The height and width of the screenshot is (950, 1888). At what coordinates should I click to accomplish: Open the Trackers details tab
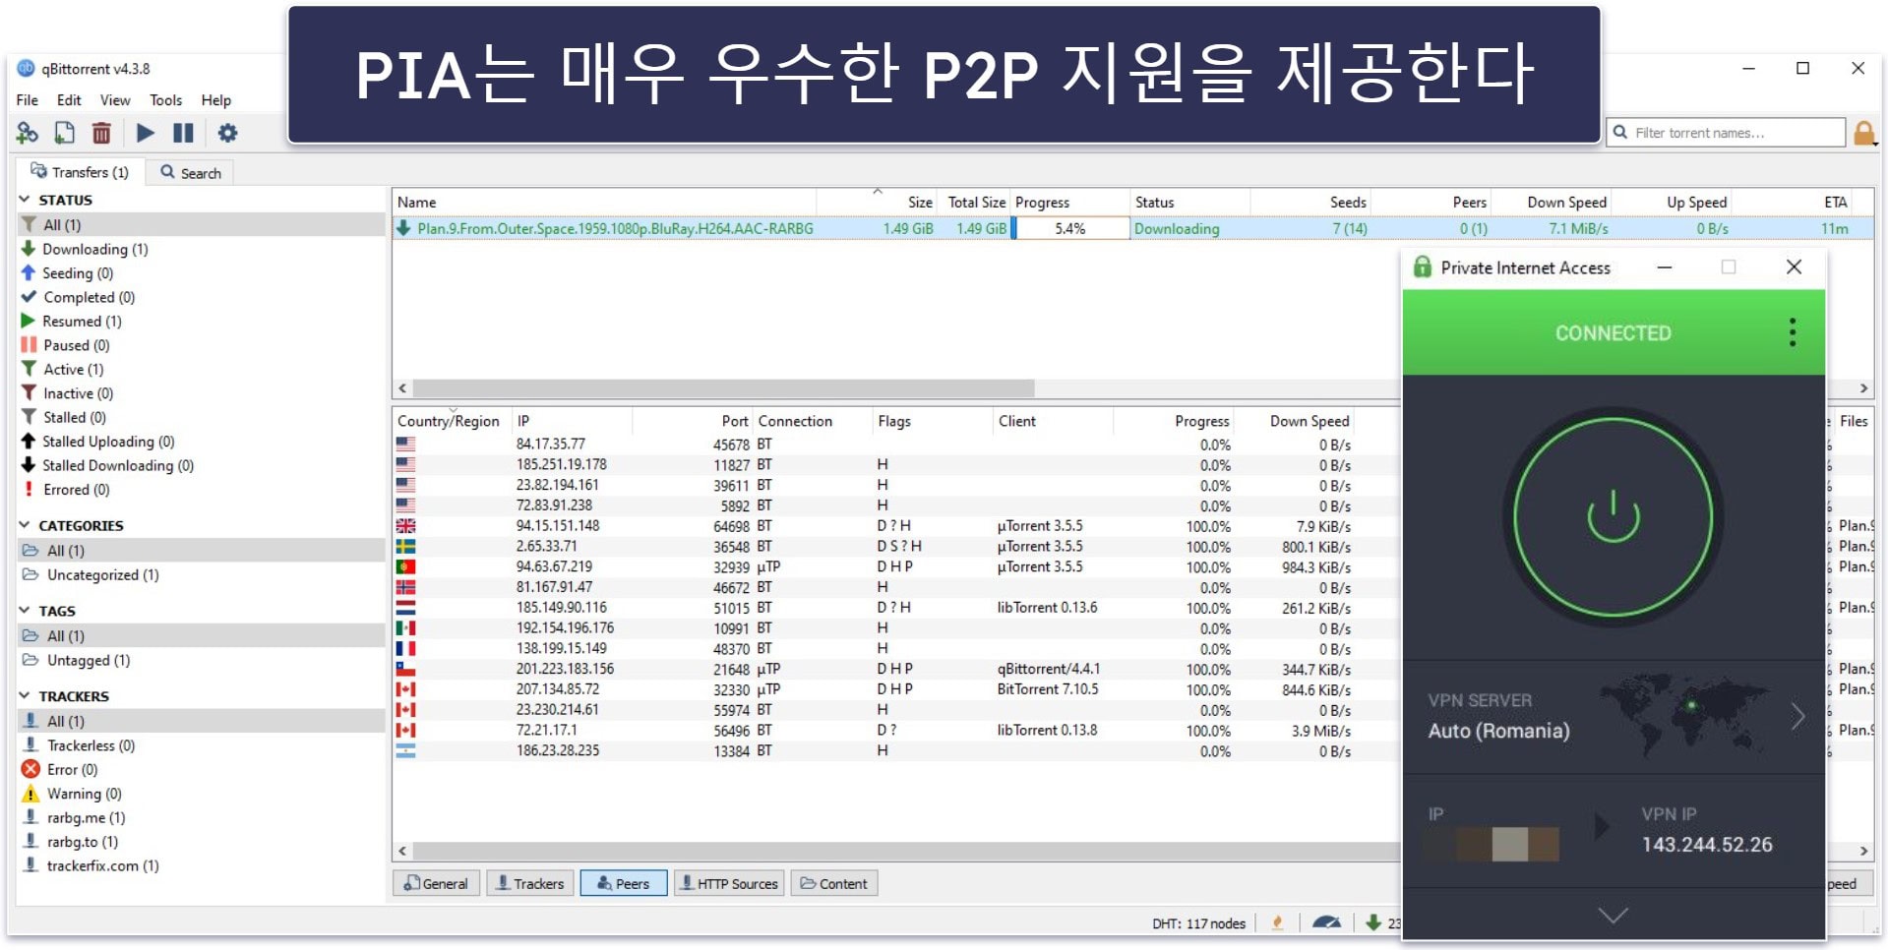coord(529,883)
